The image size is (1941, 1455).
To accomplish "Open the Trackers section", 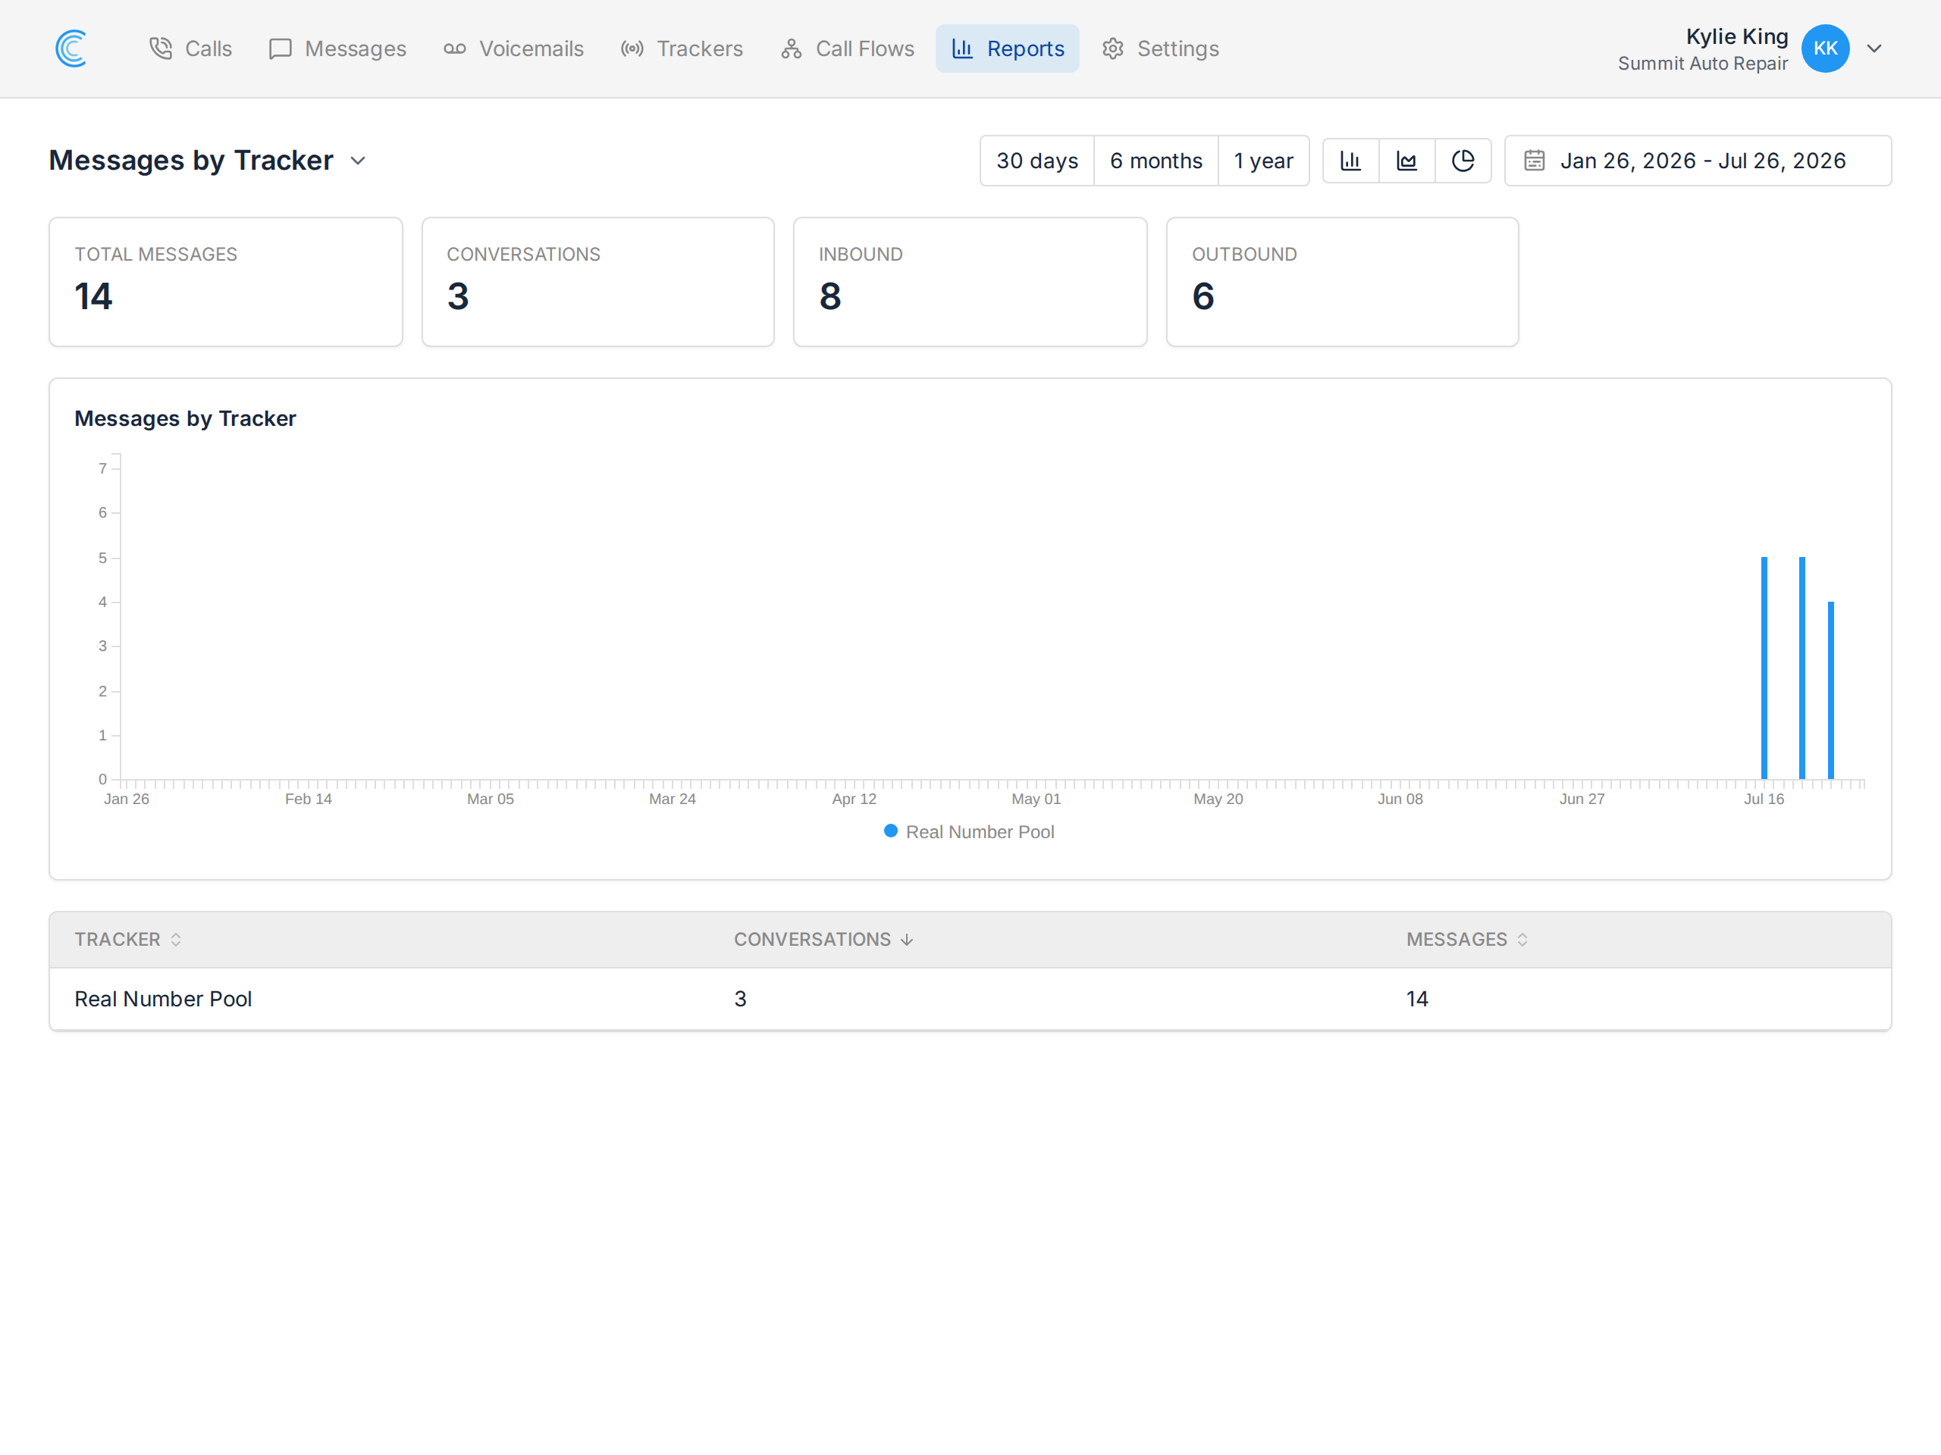I will pyautogui.click(x=682, y=48).
